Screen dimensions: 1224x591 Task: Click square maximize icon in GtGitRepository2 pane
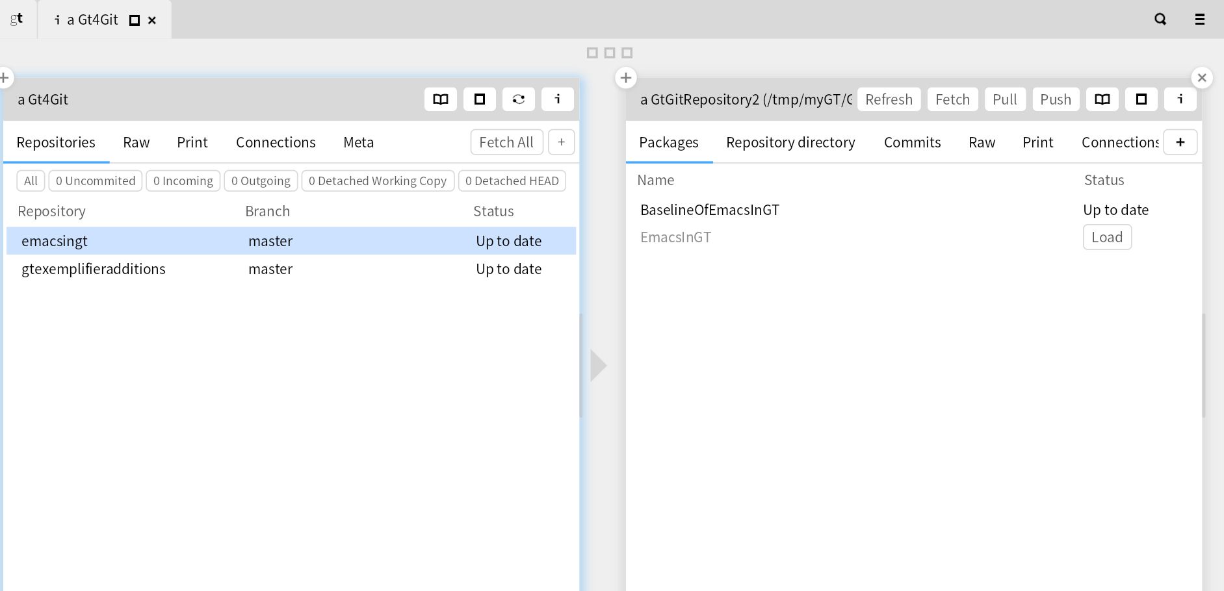click(x=1141, y=99)
